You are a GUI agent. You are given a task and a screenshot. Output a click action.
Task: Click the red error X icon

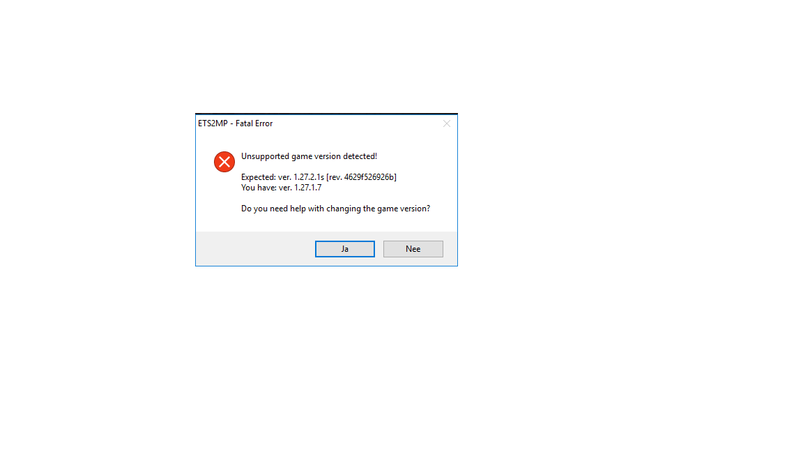tap(224, 162)
